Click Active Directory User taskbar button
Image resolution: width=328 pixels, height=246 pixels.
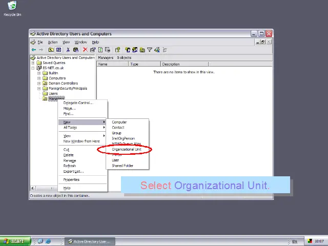(x=90, y=241)
